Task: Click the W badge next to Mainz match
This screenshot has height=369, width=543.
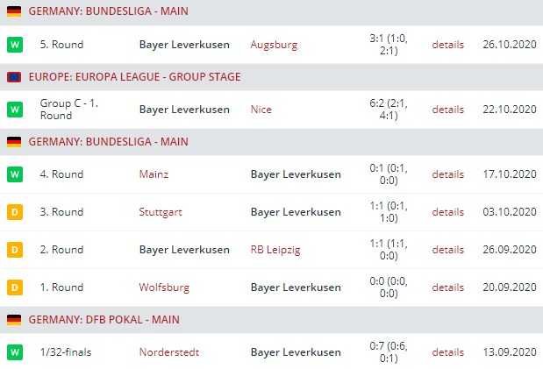Action: pos(14,174)
